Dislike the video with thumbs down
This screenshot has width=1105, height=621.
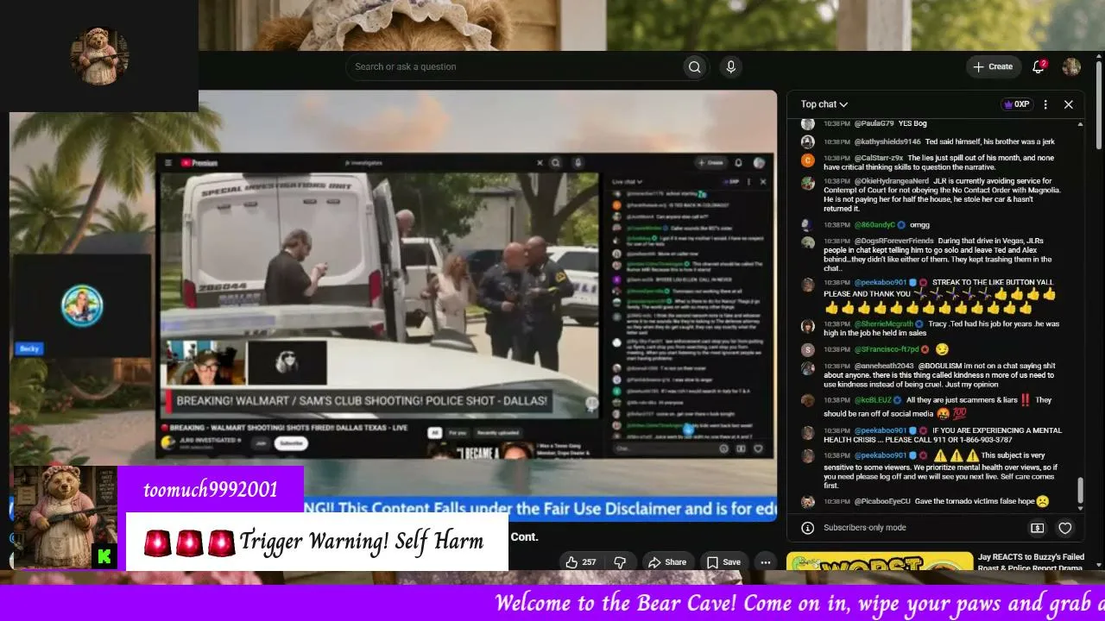point(620,562)
